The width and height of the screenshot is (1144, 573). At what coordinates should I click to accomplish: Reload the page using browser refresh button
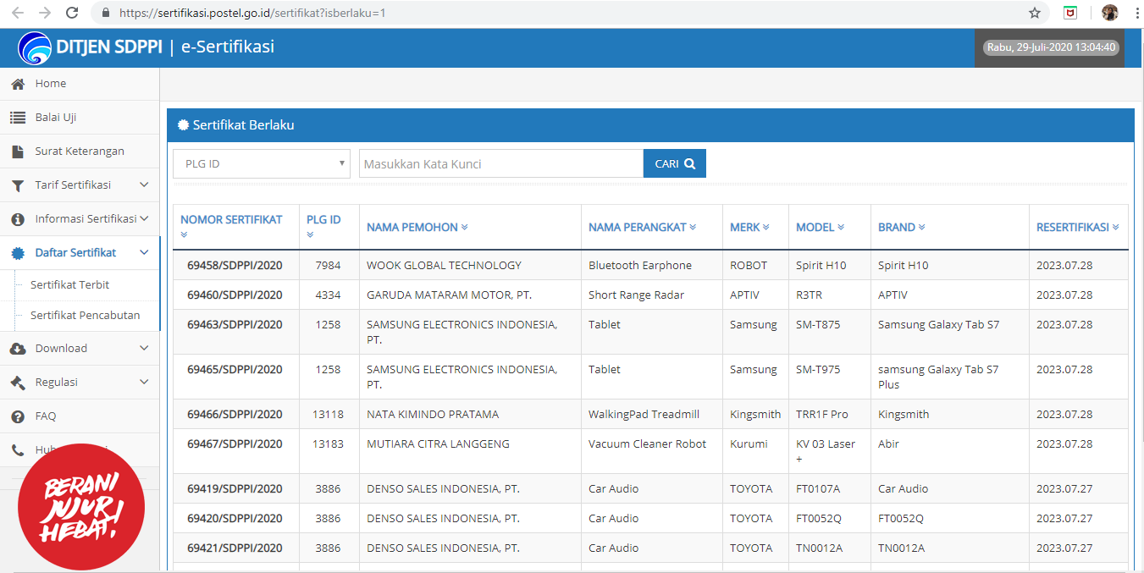point(72,13)
